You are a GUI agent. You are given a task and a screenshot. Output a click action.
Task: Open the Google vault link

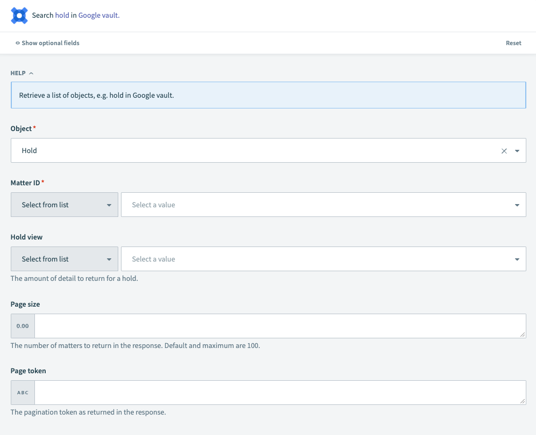point(98,16)
